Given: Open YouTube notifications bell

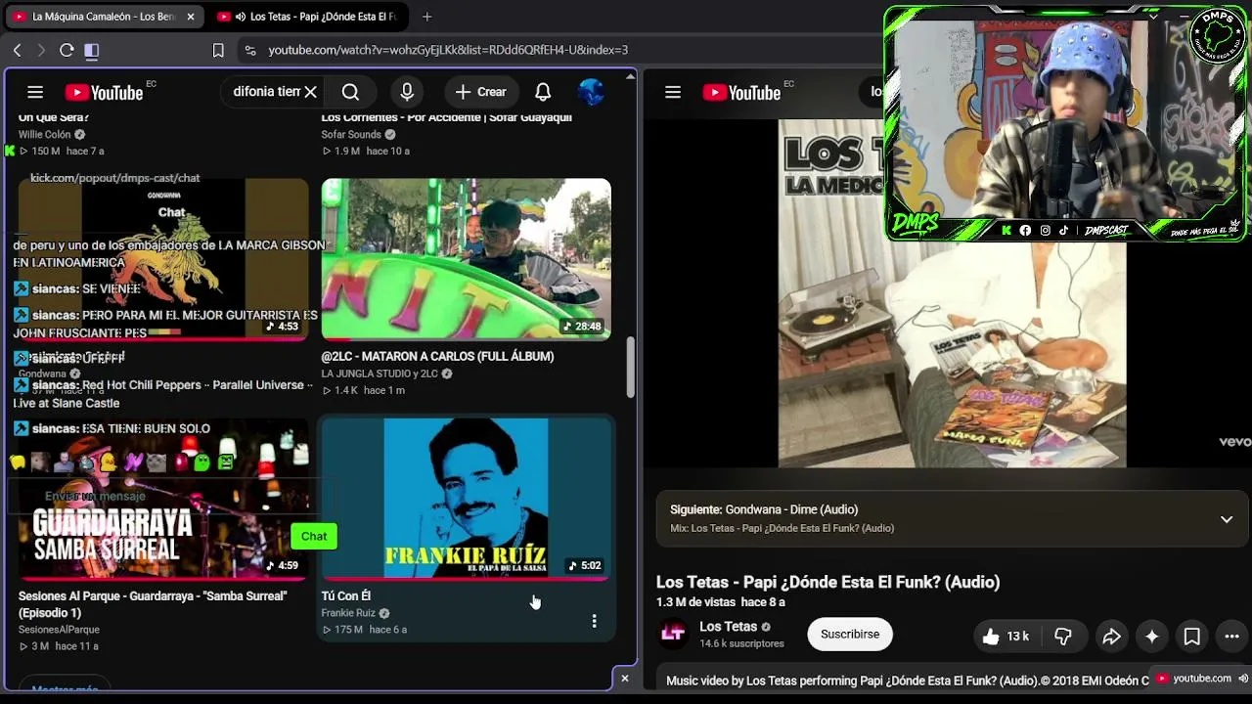Looking at the screenshot, I should (x=543, y=92).
